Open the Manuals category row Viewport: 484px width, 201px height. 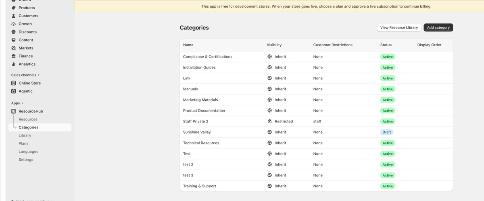(190, 89)
